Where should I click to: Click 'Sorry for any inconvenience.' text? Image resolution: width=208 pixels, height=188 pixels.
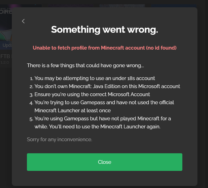pyautogui.click(x=59, y=139)
